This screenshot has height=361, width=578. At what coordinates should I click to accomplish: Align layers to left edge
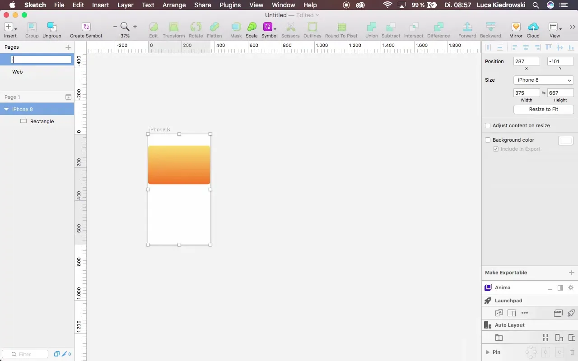pos(514,47)
